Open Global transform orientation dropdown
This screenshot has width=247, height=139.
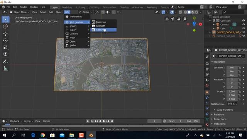click(85, 12)
